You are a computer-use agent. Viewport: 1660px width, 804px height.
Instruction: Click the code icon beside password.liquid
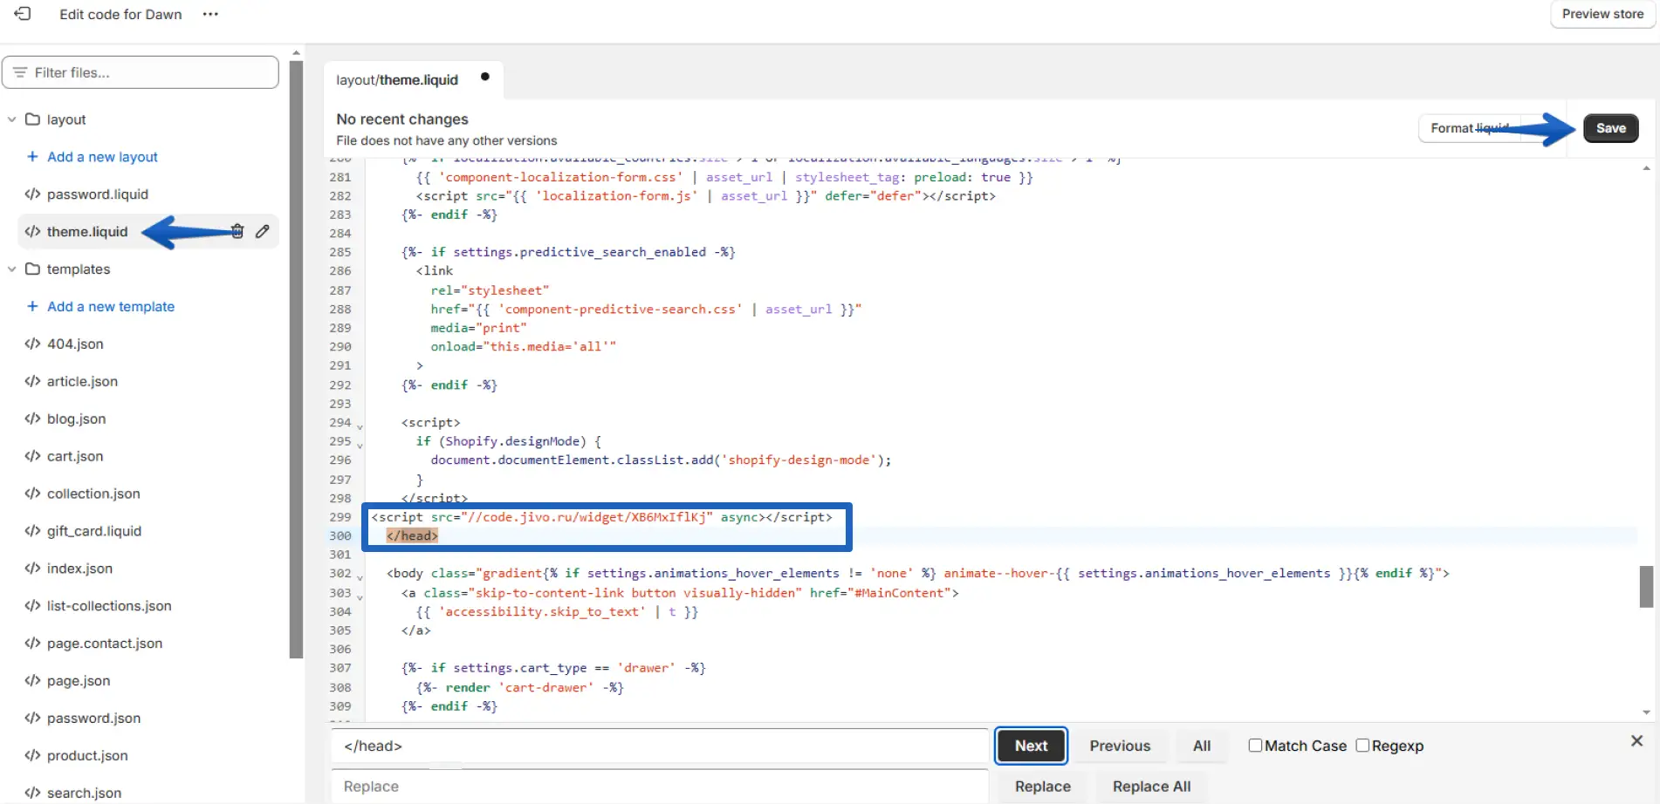point(32,194)
